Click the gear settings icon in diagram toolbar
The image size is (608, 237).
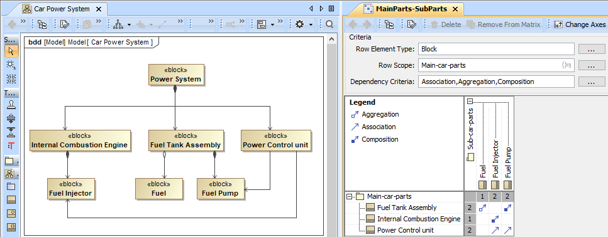pyautogui.click(x=299, y=24)
